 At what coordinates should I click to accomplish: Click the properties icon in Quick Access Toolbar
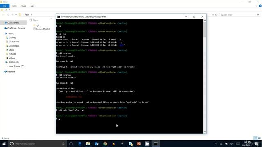pos(5,10)
